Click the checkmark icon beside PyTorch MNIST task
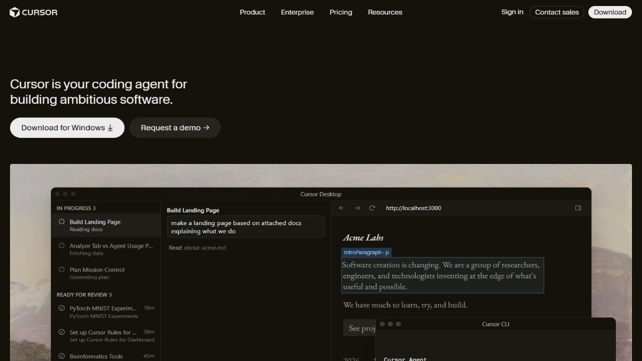642x361 pixels. point(62,308)
